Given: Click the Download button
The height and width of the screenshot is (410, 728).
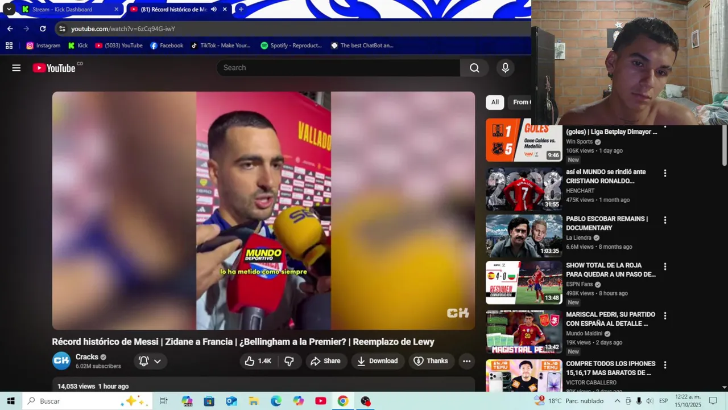Looking at the screenshot, I should pos(378,361).
